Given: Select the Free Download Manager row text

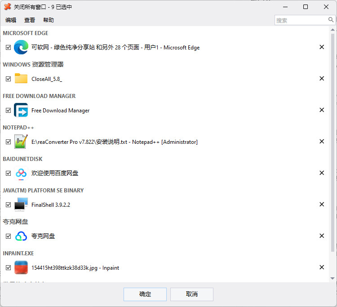Looking at the screenshot, I should pos(60,110).
